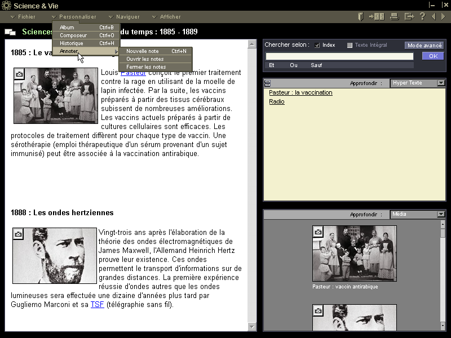The image size is (451, 338).
Task: Follow the Pasteur hyperlink in the article
Action: coord(133,73)
